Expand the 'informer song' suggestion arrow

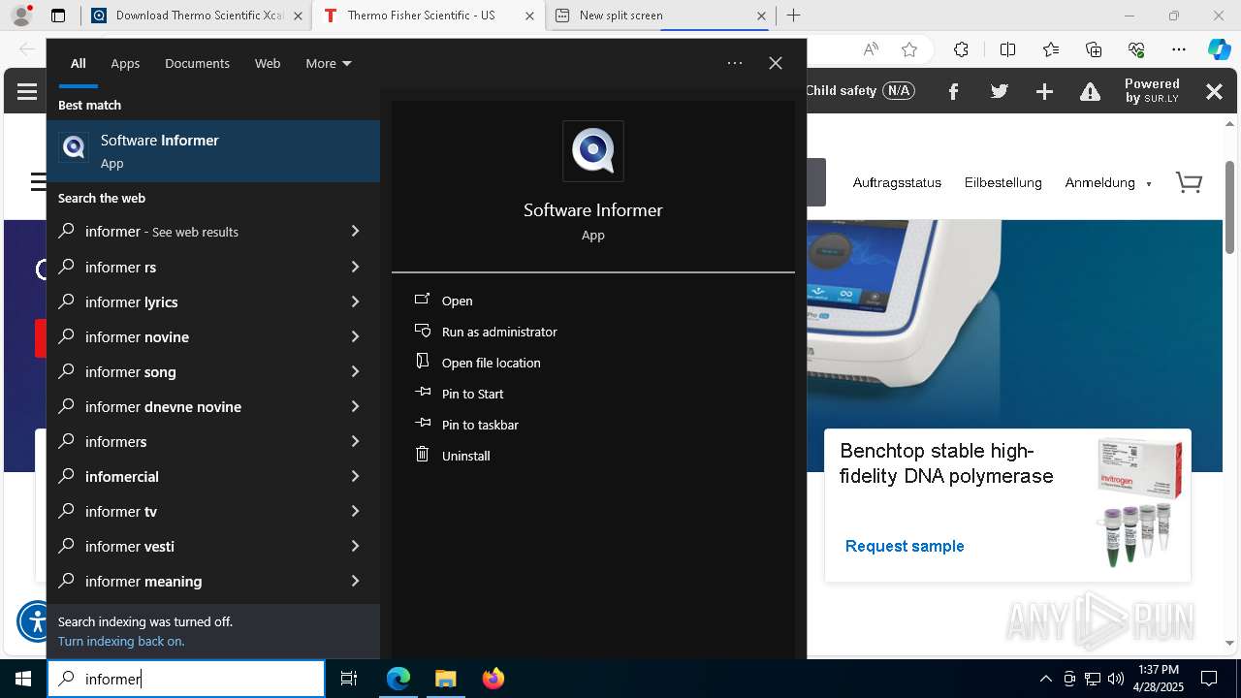[355, 371]
